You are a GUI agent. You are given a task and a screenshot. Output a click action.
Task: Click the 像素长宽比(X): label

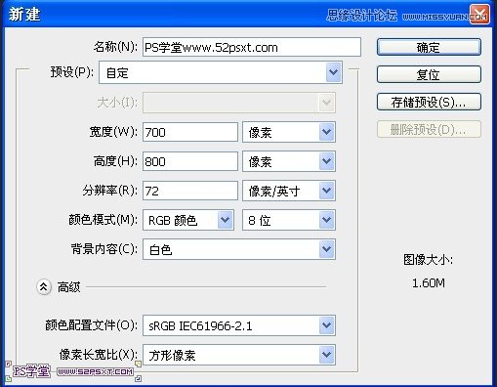[x=99, y=355]
